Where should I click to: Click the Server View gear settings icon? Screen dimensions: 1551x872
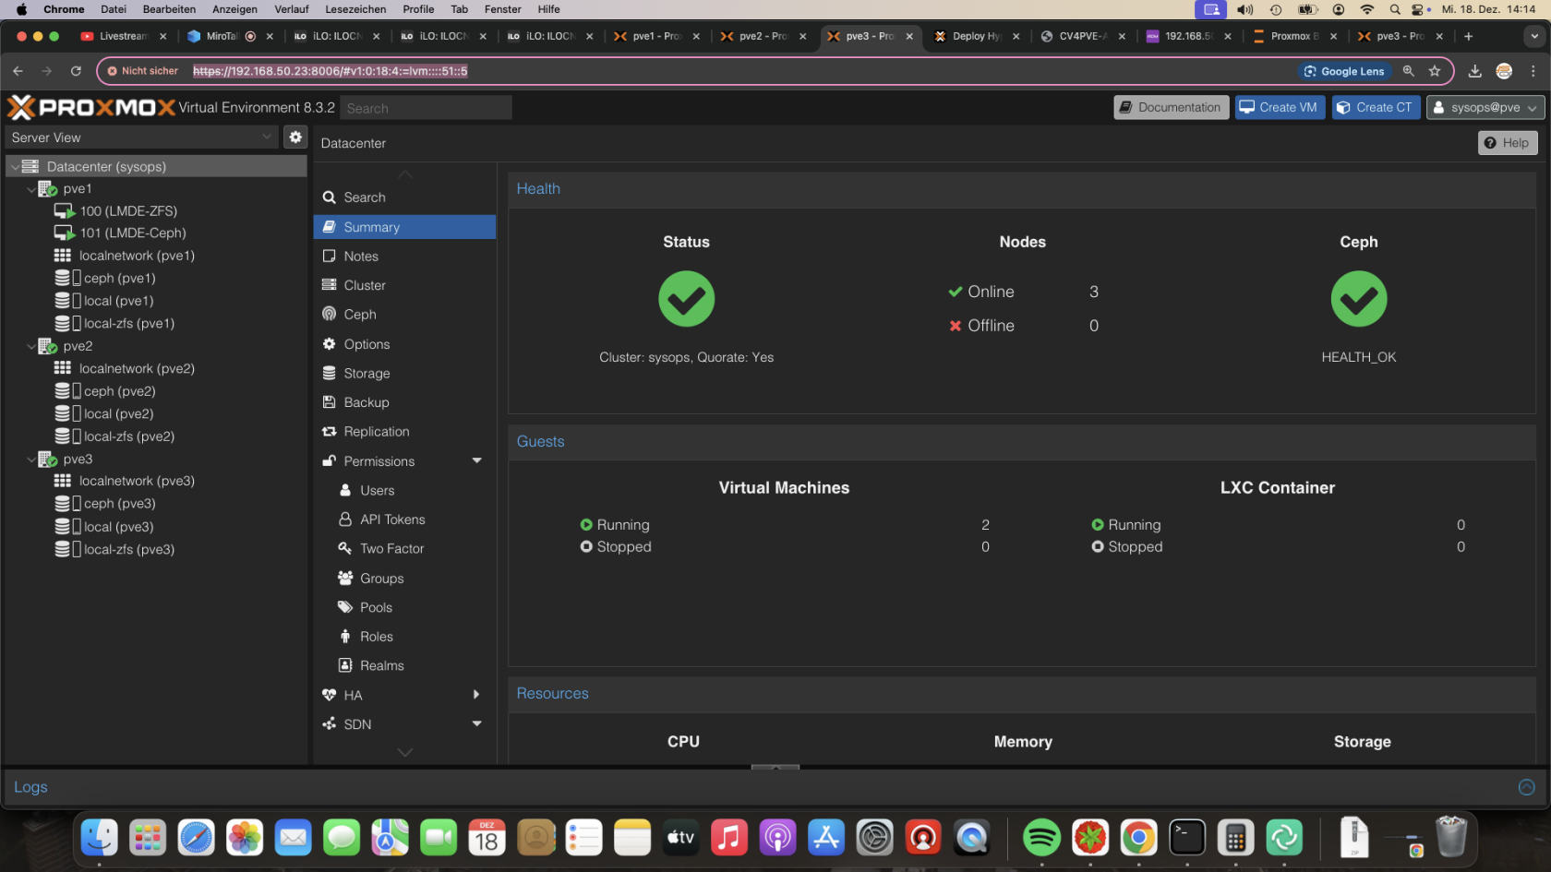(x=295, y=137)
